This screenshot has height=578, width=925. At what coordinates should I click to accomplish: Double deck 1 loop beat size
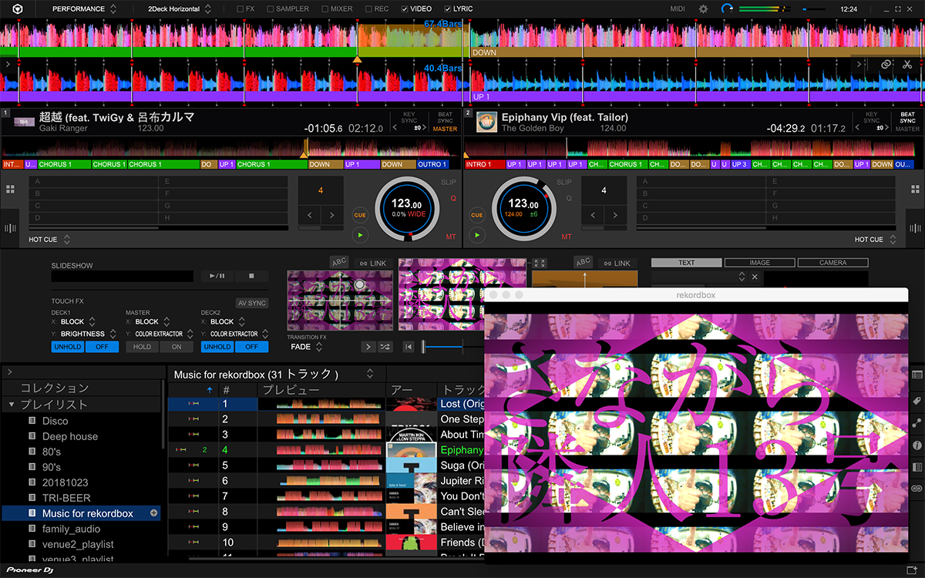[332, 216]
